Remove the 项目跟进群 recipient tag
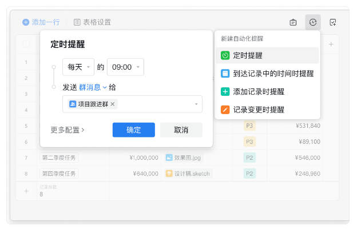Viewport: 361px width, 230px height. [x=113, y=104]
